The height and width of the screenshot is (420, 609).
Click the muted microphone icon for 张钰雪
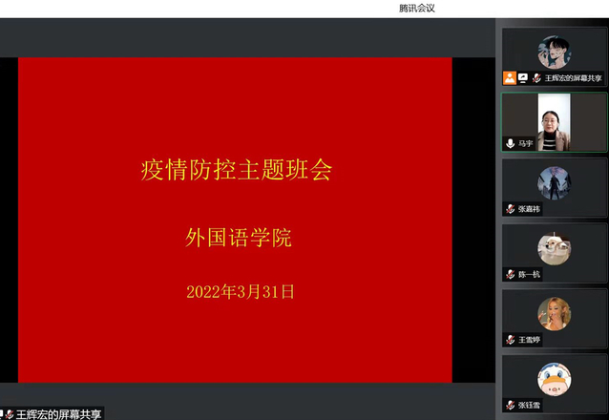click(x=511, y=406)
